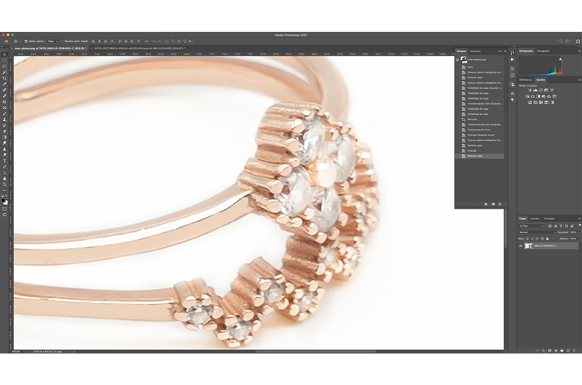Image resolution: width=582 pixels, height=385 pixels.
Task: Activate the Horizontal Type tool
Action: point(5,161)
